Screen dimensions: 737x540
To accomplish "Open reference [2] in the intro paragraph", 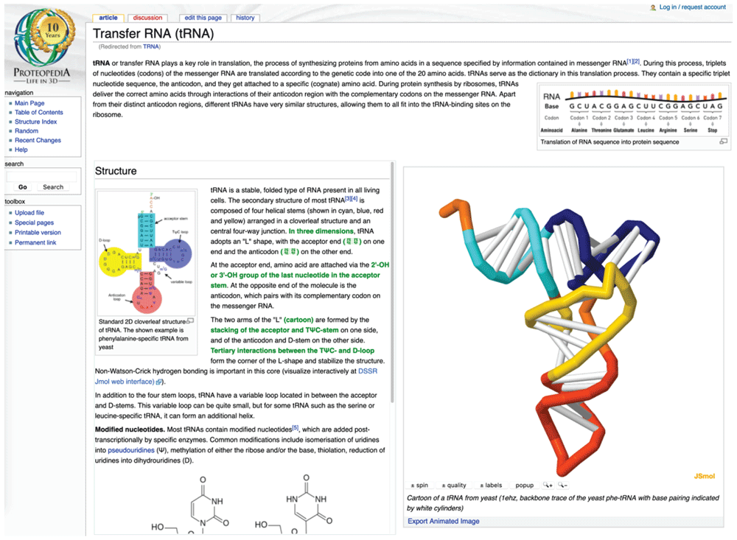I will tap(637, 62).
